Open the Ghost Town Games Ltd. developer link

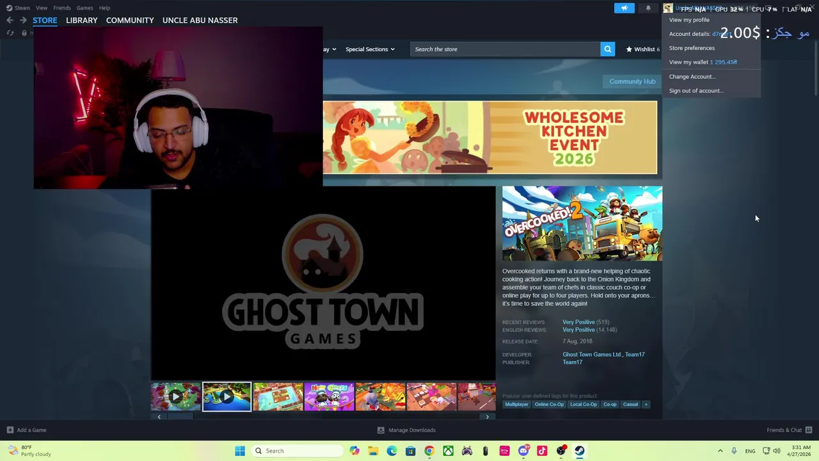click(x=592, y=355)
